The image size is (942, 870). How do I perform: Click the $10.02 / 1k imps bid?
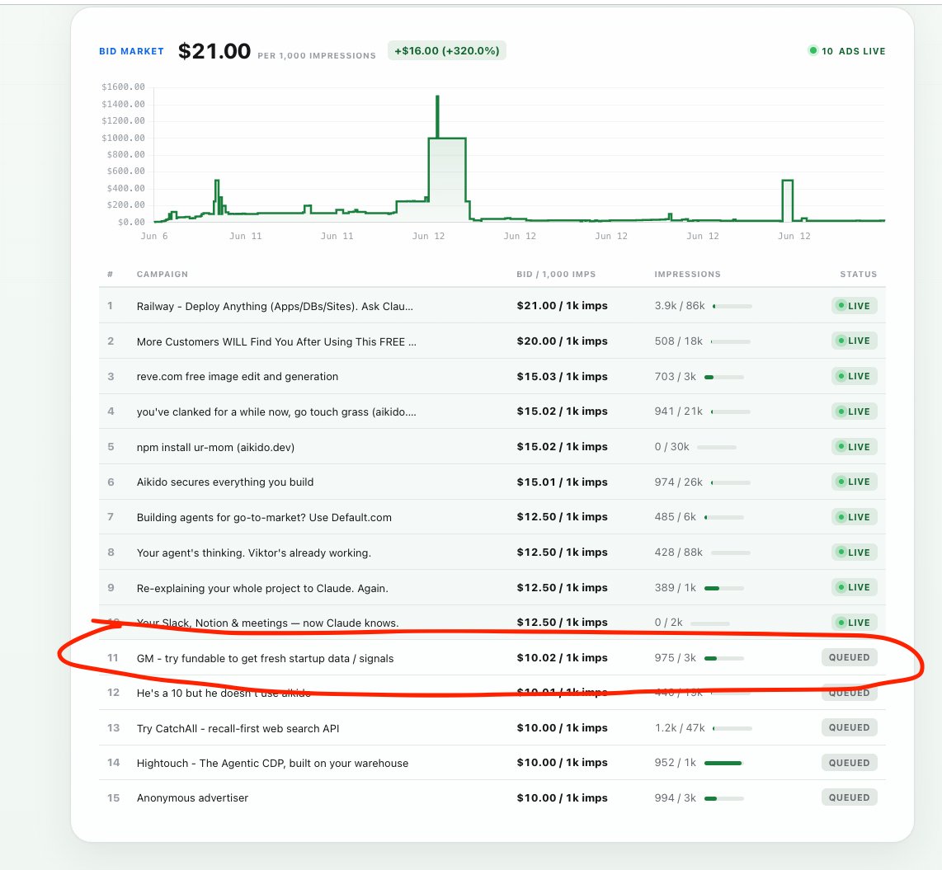click(x=563, y=658)
